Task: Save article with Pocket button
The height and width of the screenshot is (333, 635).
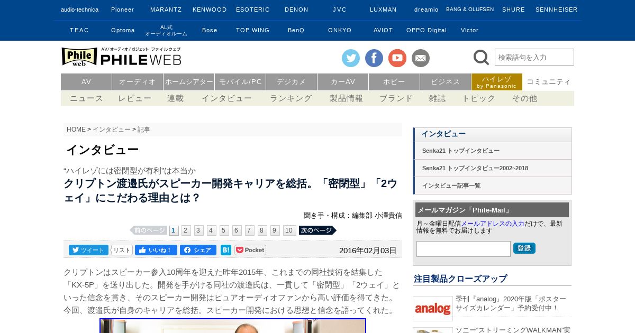Action: tap(250, 250)
